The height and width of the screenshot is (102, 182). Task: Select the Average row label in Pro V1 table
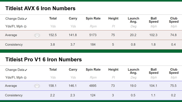(x=11, y=86)
